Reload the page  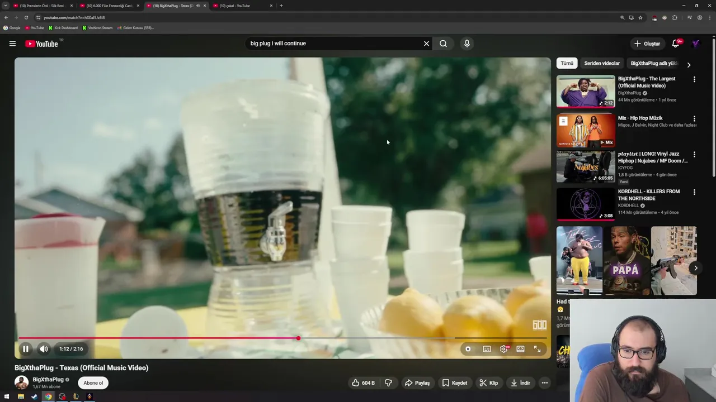point(26,17)
